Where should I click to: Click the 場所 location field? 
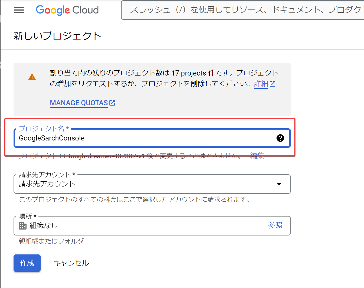coord(152,226)
